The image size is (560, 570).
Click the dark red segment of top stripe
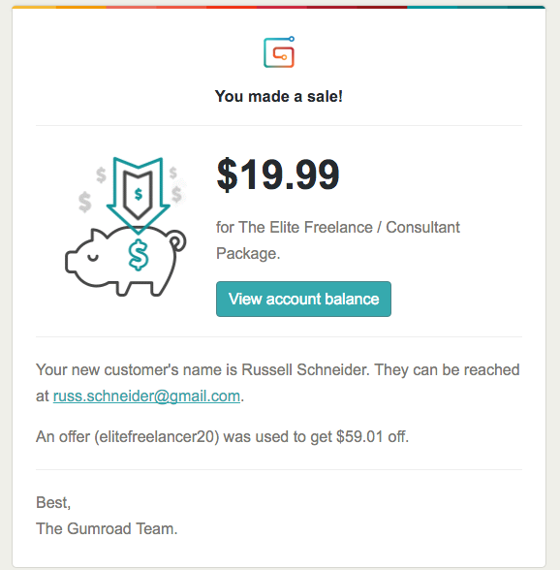(382, 7)
